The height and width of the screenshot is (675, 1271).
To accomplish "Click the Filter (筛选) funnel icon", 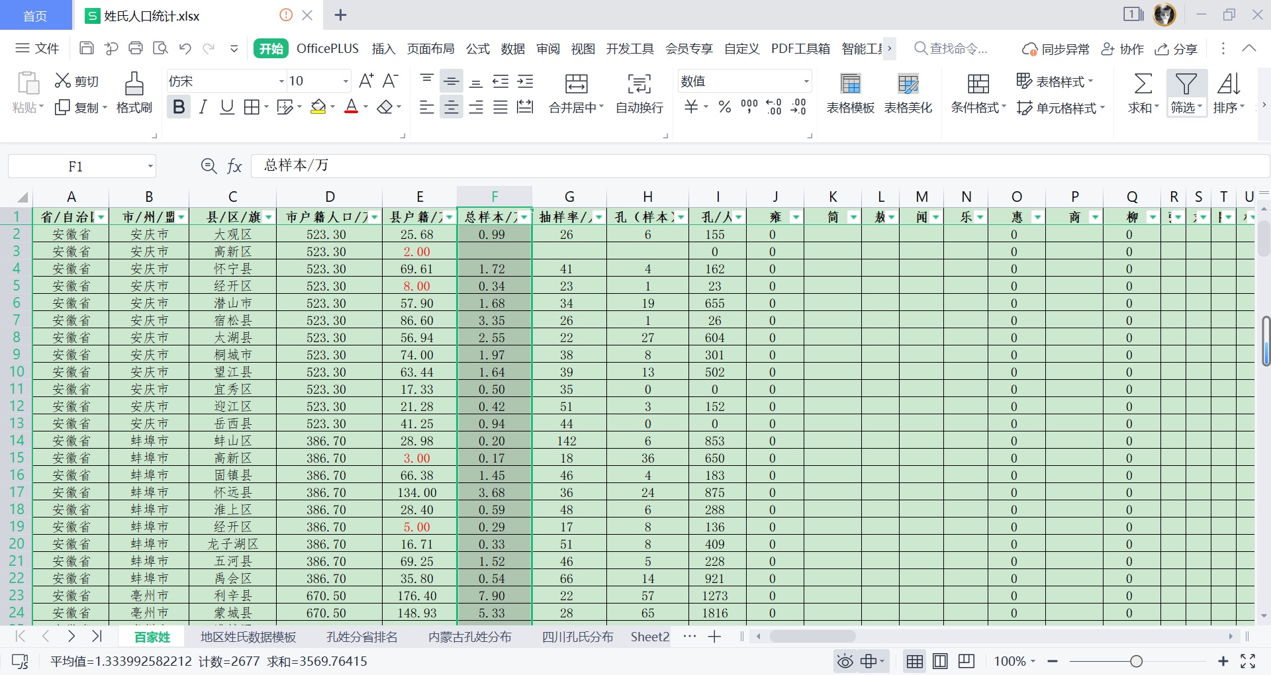I will (1186, 84).
